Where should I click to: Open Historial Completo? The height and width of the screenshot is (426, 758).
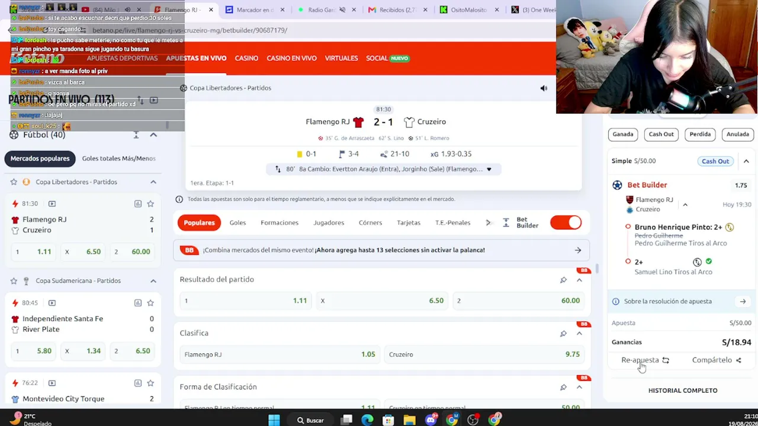tap(683, 390)
